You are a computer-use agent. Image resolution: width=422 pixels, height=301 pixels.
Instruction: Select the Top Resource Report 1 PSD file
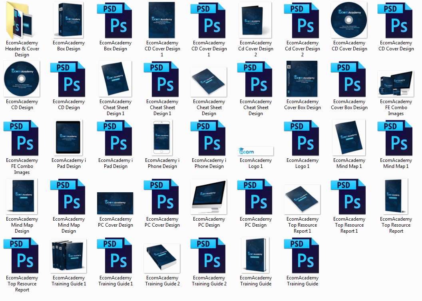(x=349, y=197)
